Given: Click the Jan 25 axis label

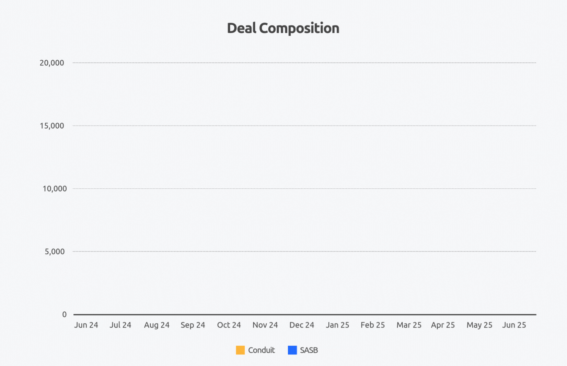Looking at the screenshot, I should pos(337,325).
